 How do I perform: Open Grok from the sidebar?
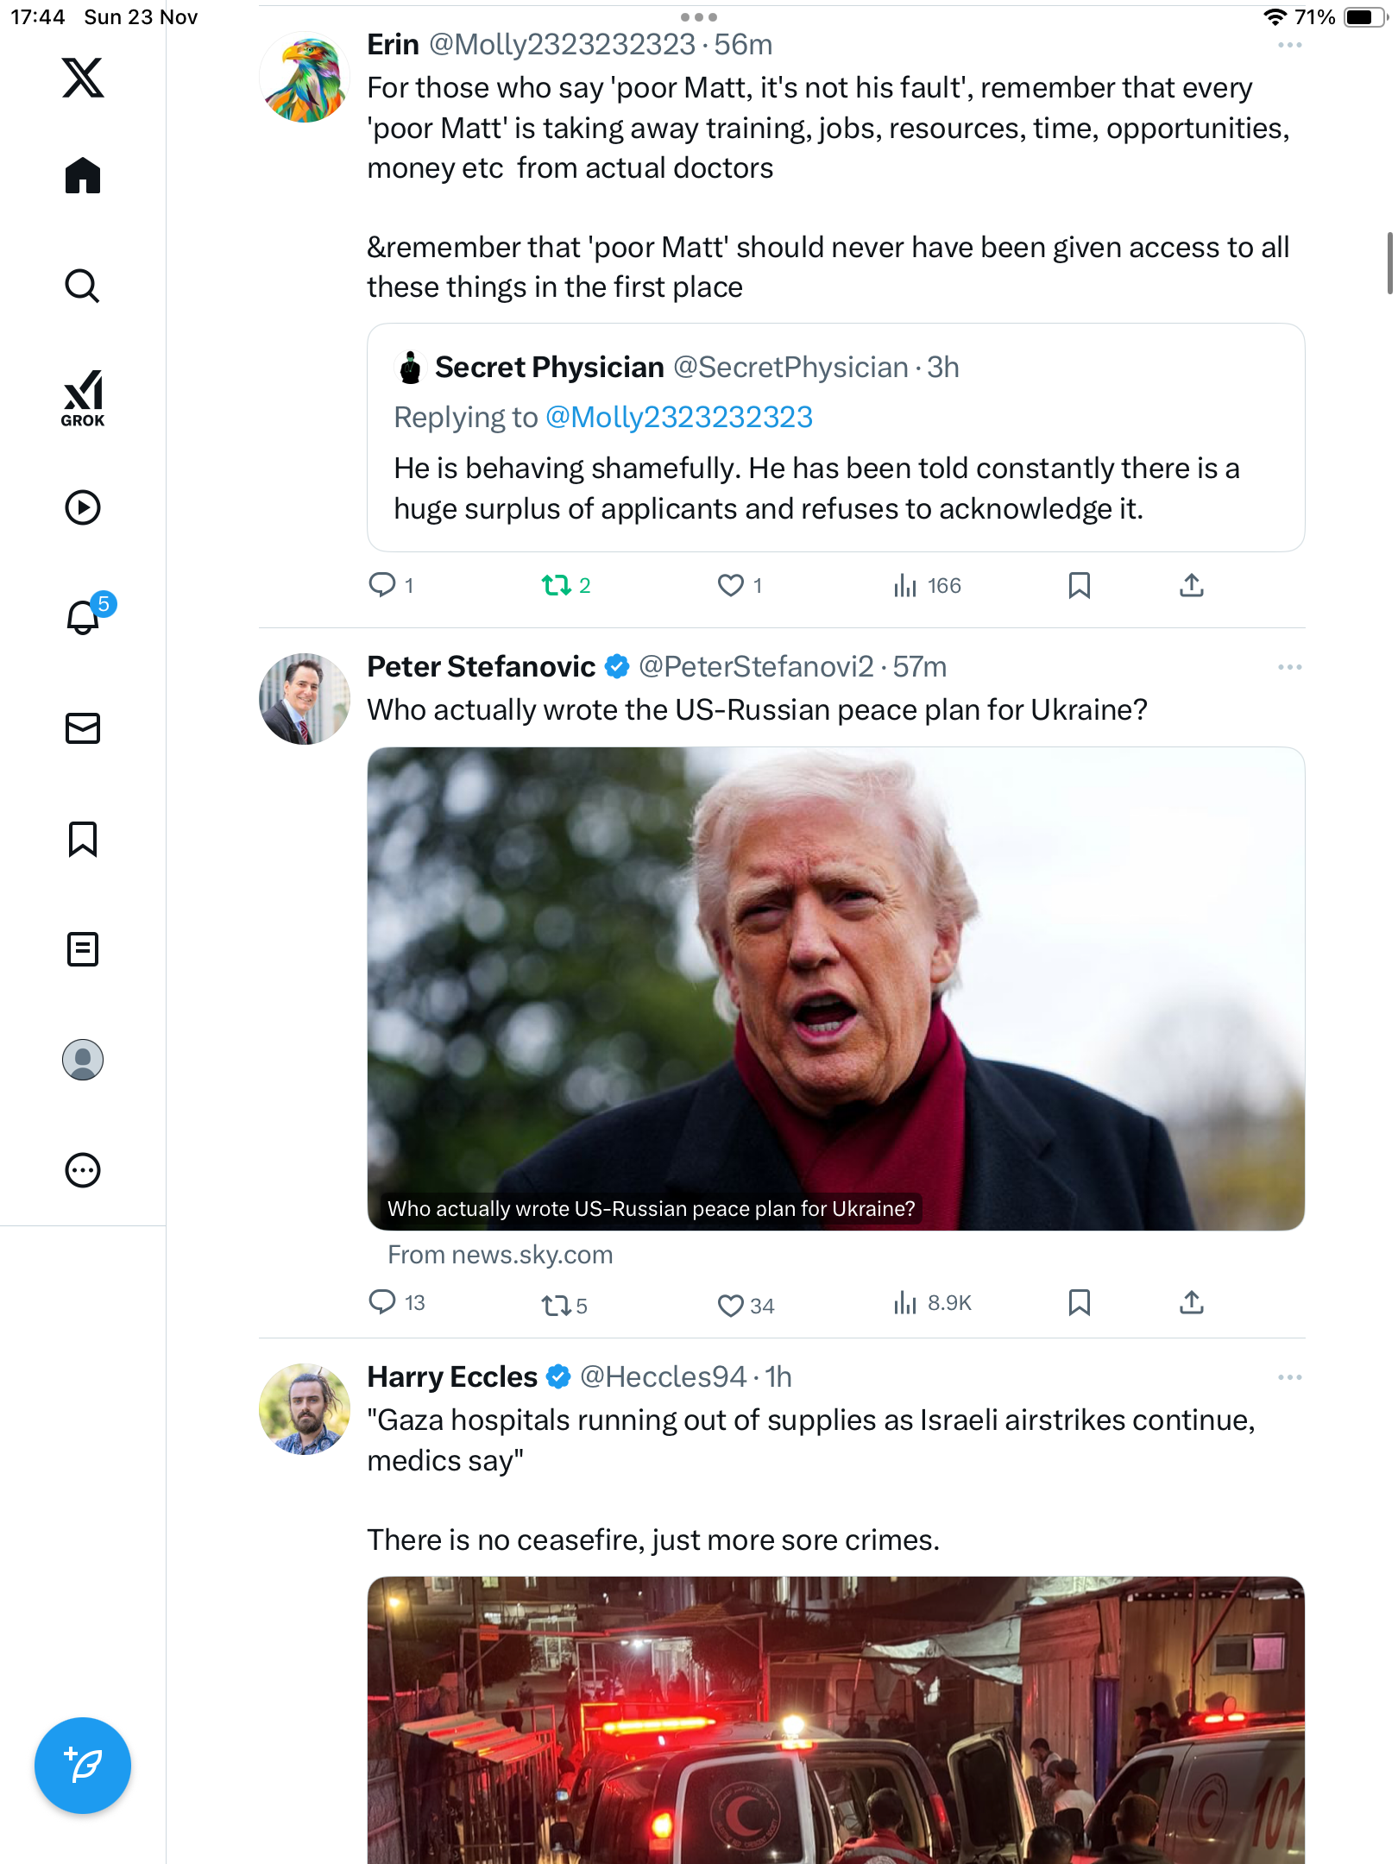pos(83,398)
